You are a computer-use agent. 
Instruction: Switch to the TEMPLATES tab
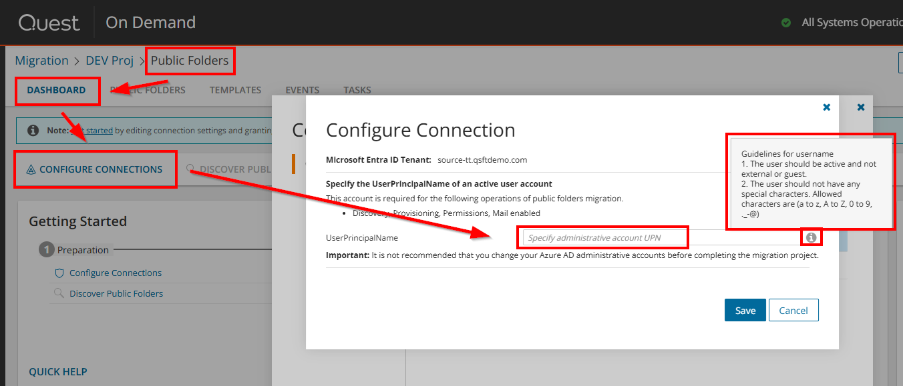[235, 90]
